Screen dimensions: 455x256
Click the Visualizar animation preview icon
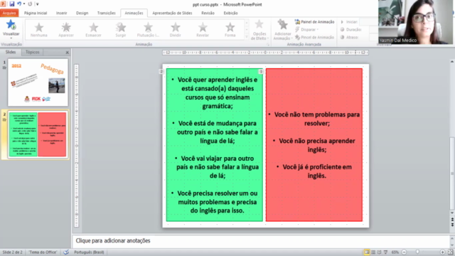point(11,25)
